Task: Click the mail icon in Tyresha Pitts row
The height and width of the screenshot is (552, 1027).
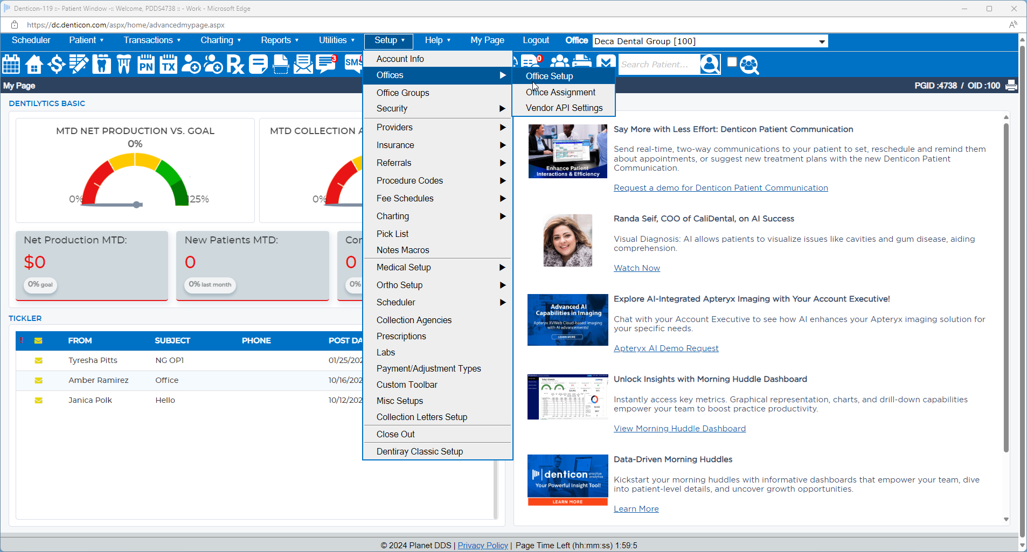Action: 38,360
